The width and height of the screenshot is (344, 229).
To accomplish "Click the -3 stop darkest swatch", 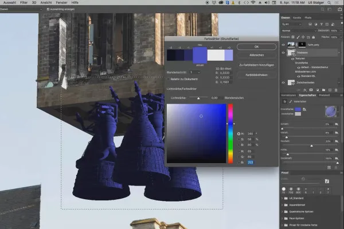I will point(171,55).
